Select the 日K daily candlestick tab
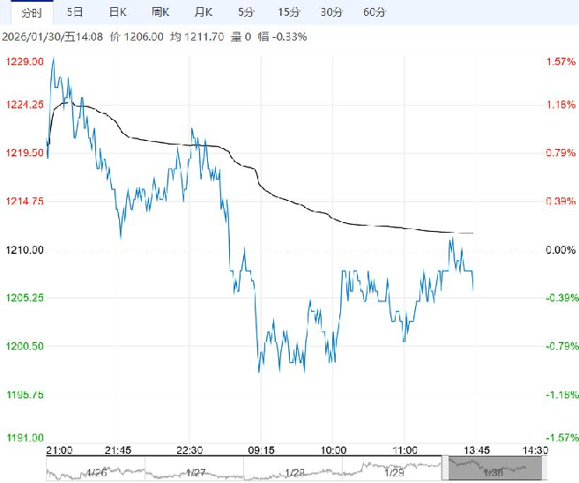Screen dimensions: 579x483 tap(117, 12)
